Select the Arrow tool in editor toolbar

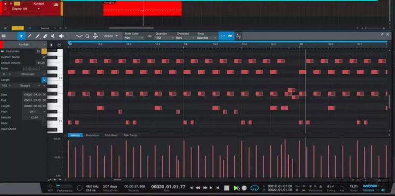coord(21,36)
